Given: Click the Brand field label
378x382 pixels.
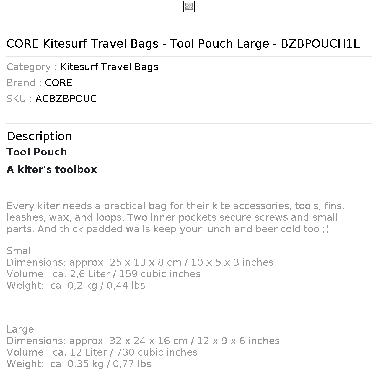Looking at the screenshot, I should pos(24,83).
